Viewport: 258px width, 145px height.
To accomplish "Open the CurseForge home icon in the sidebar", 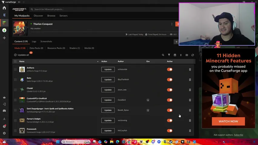I will [4, 8].
